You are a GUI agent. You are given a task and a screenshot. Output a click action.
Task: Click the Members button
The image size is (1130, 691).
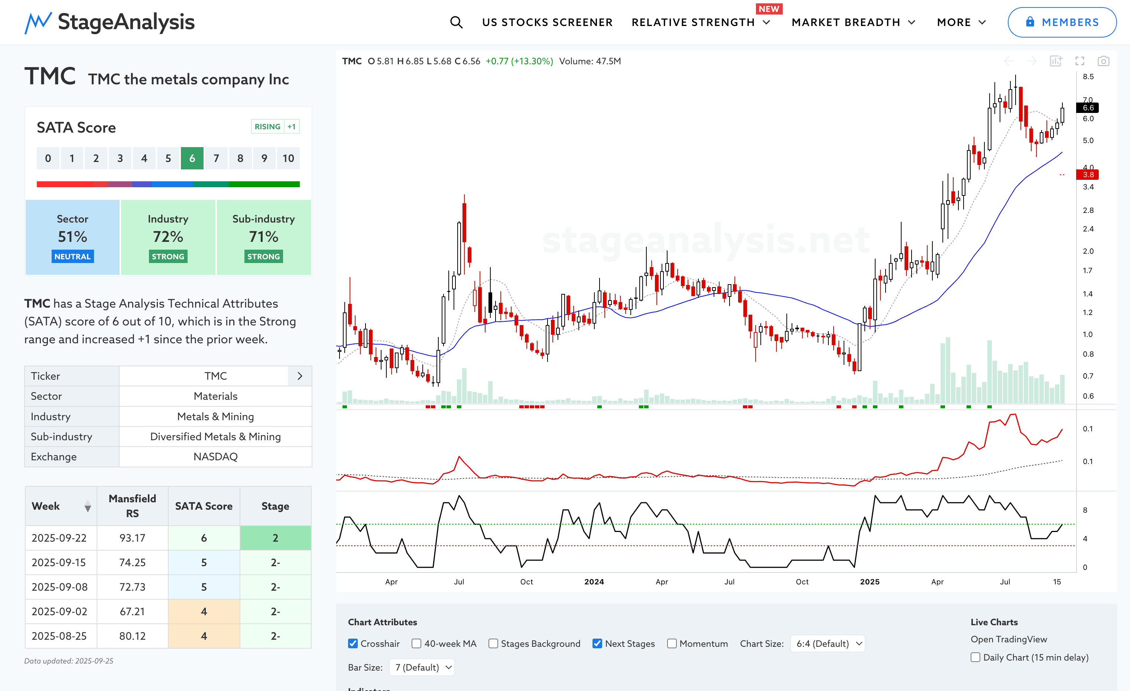(x=1062, y=22)
